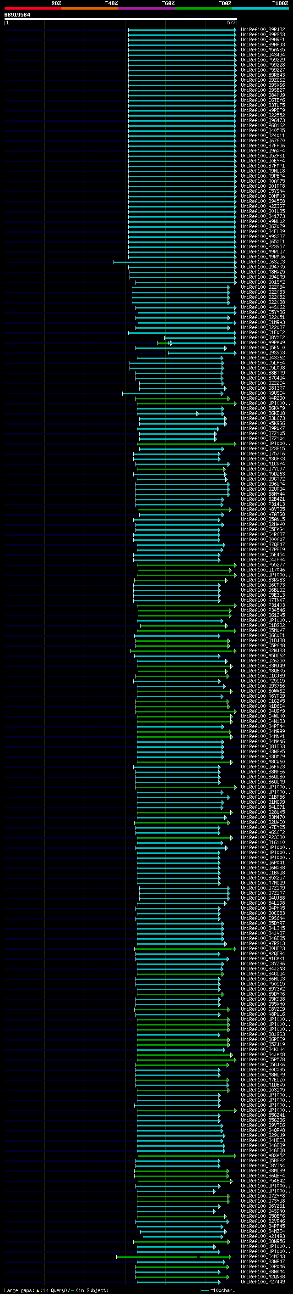The width and height of the screenshot is (293, 1294).
Task: Select hit label UniRef100_C6TBY6
Action: [262, 101]
